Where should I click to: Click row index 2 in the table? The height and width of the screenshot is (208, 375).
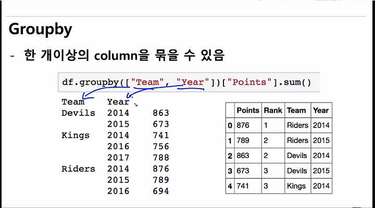tap(230, 155)
